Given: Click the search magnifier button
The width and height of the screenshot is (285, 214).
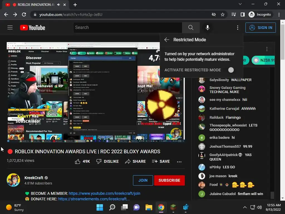Looking at the screenshot, I should (191, 28).
